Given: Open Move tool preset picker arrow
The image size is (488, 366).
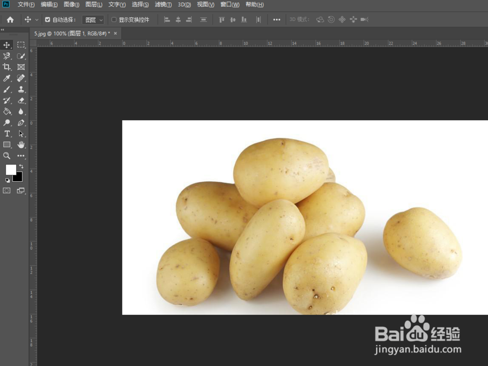Looking at the screenshot, I should 37,20.
